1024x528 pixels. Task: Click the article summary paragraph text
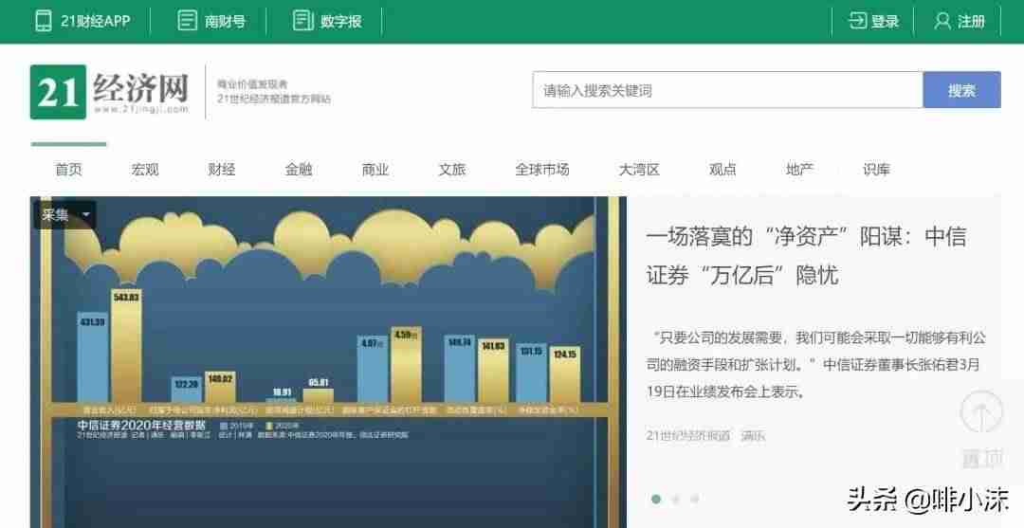pyautogui.click(x=815, y=365)
